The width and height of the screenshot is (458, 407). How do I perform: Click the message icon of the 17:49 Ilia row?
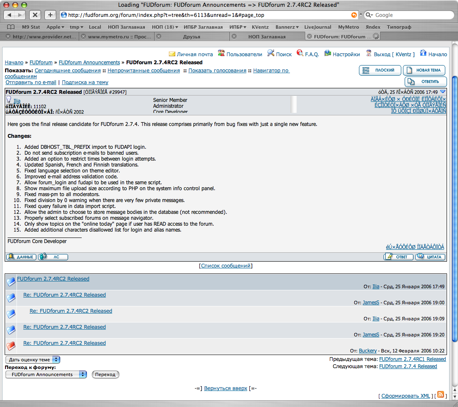point(11,281)
